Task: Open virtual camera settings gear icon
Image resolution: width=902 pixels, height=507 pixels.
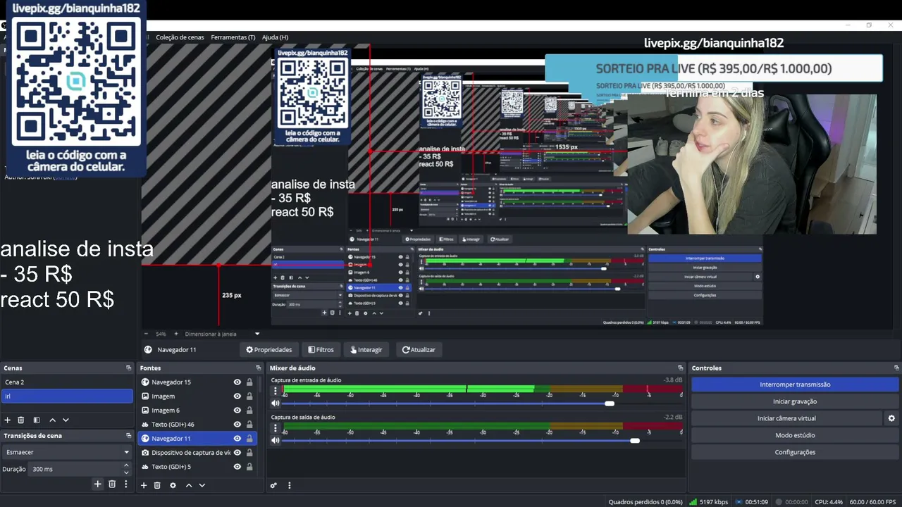Action: 891,418
